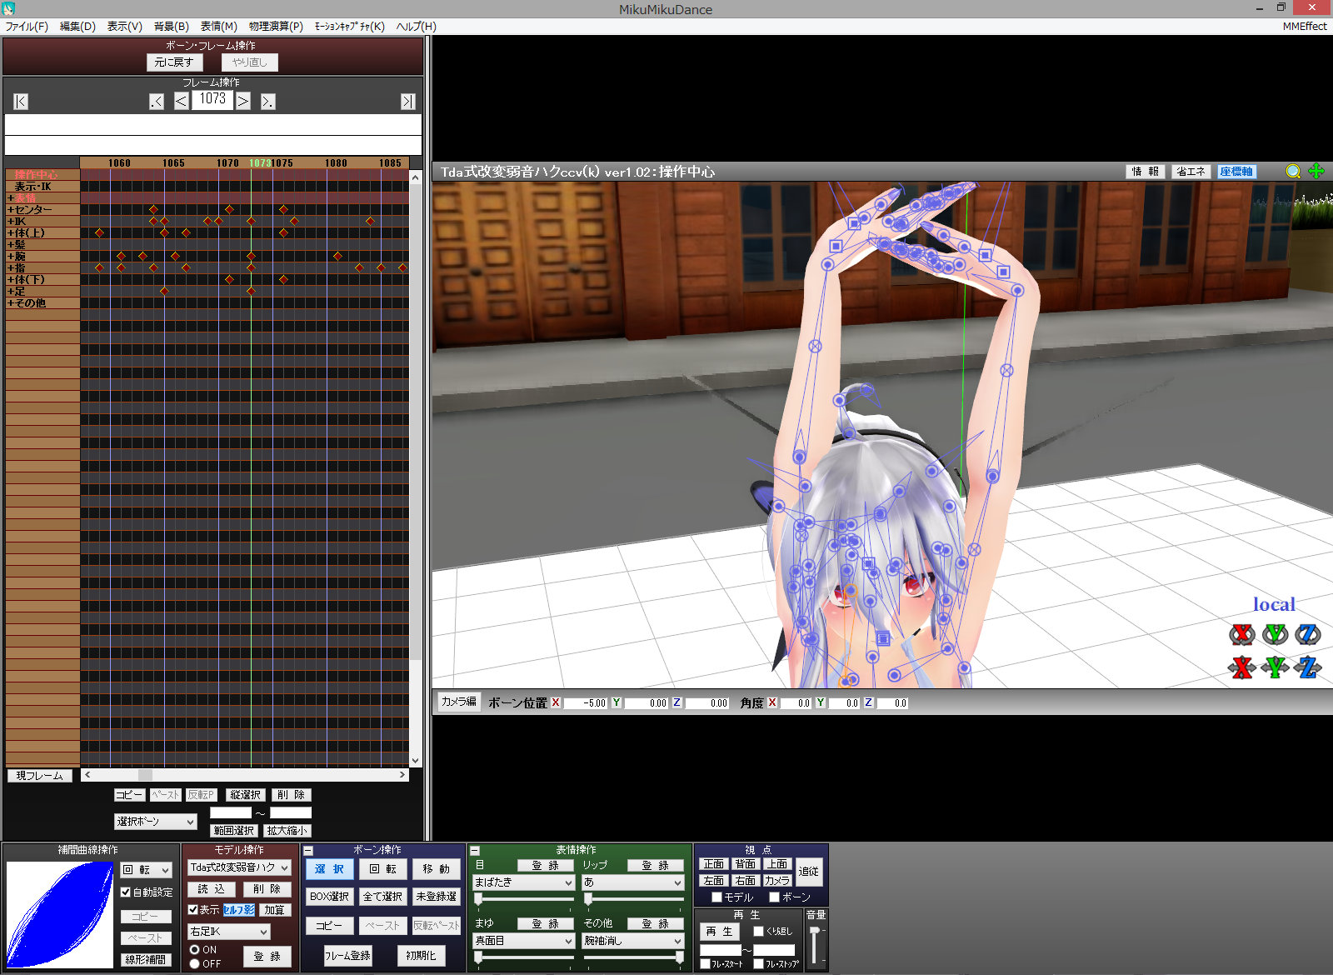
Task: Click the X-axis rotation icon
Action: tap(1241, 635)
